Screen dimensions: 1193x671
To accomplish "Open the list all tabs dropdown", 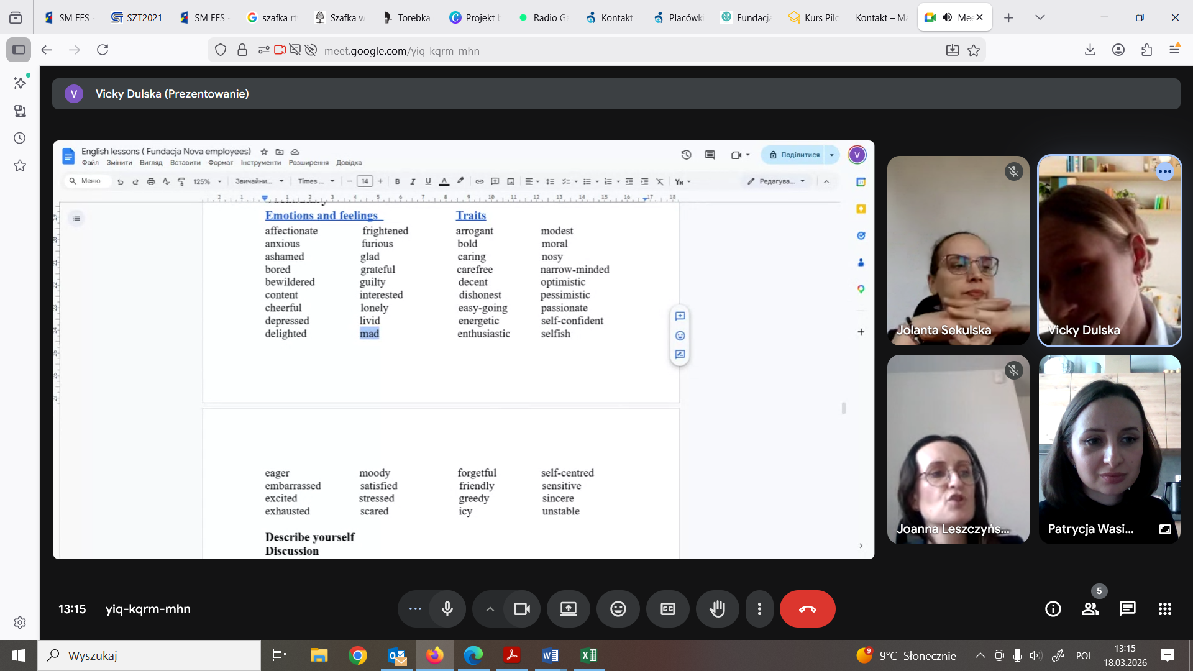I will click(1040, 17).
